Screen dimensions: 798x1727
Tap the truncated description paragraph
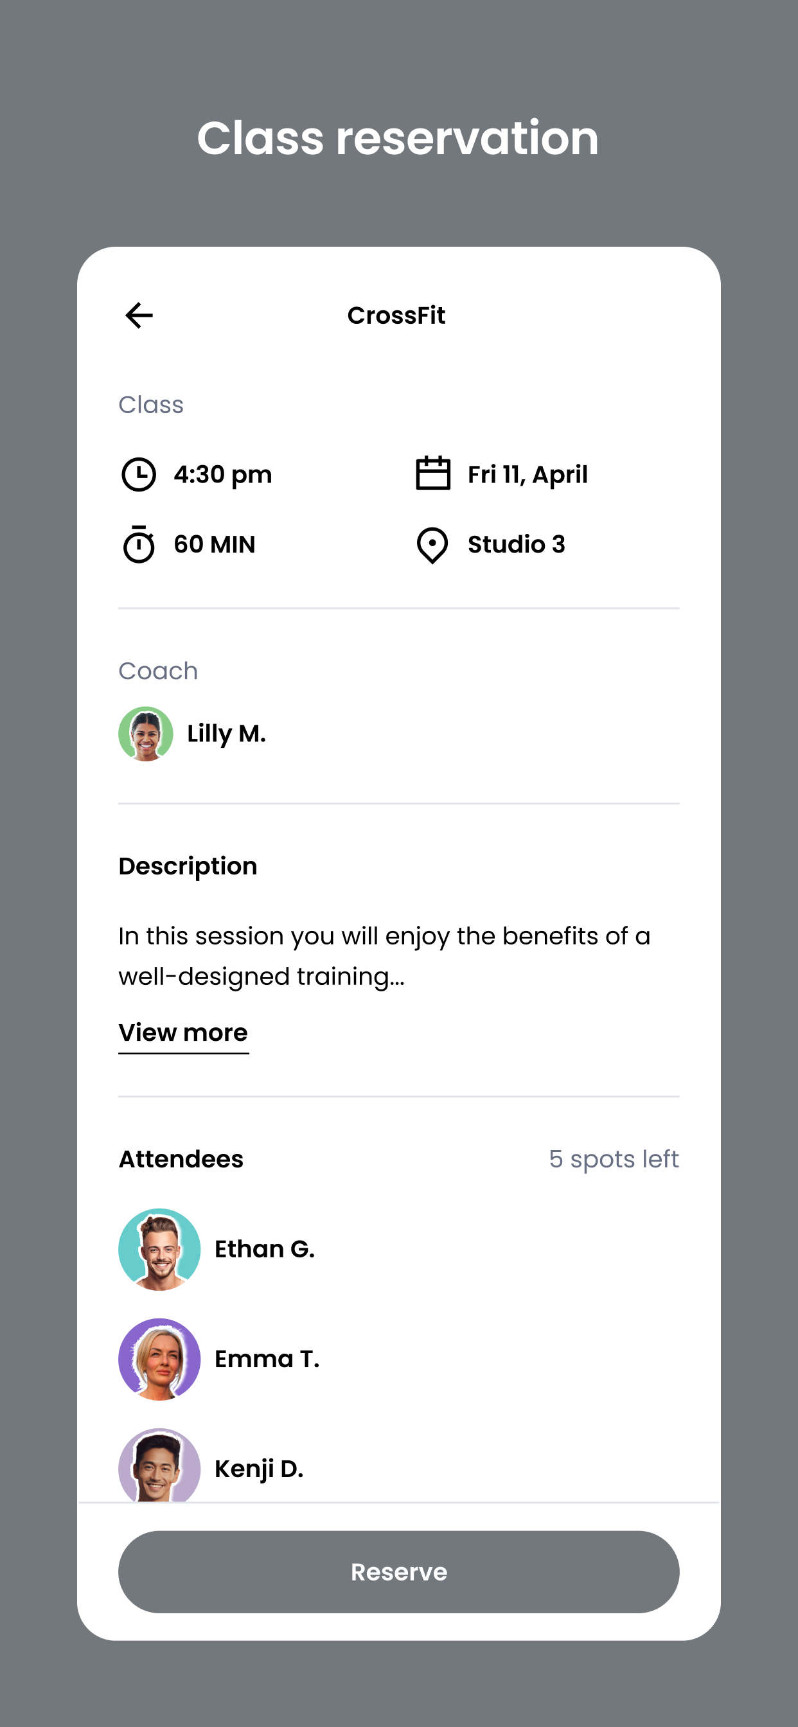coord(384,956)
